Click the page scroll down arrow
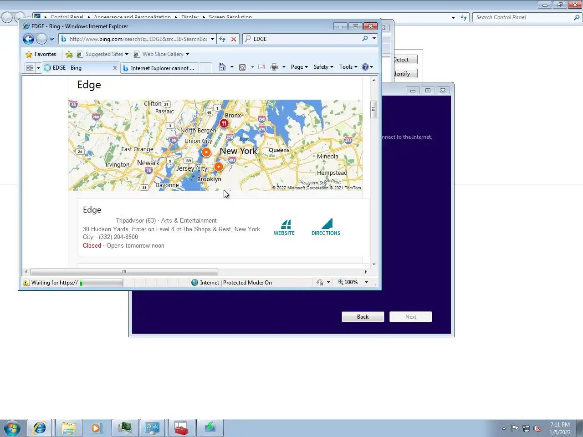 click(374, 264)
